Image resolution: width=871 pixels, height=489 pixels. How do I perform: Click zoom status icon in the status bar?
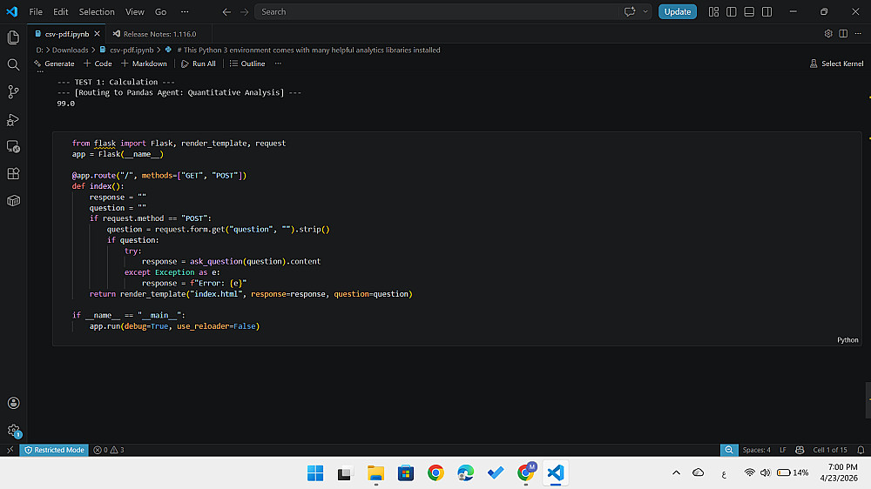(x=729, y=450)
